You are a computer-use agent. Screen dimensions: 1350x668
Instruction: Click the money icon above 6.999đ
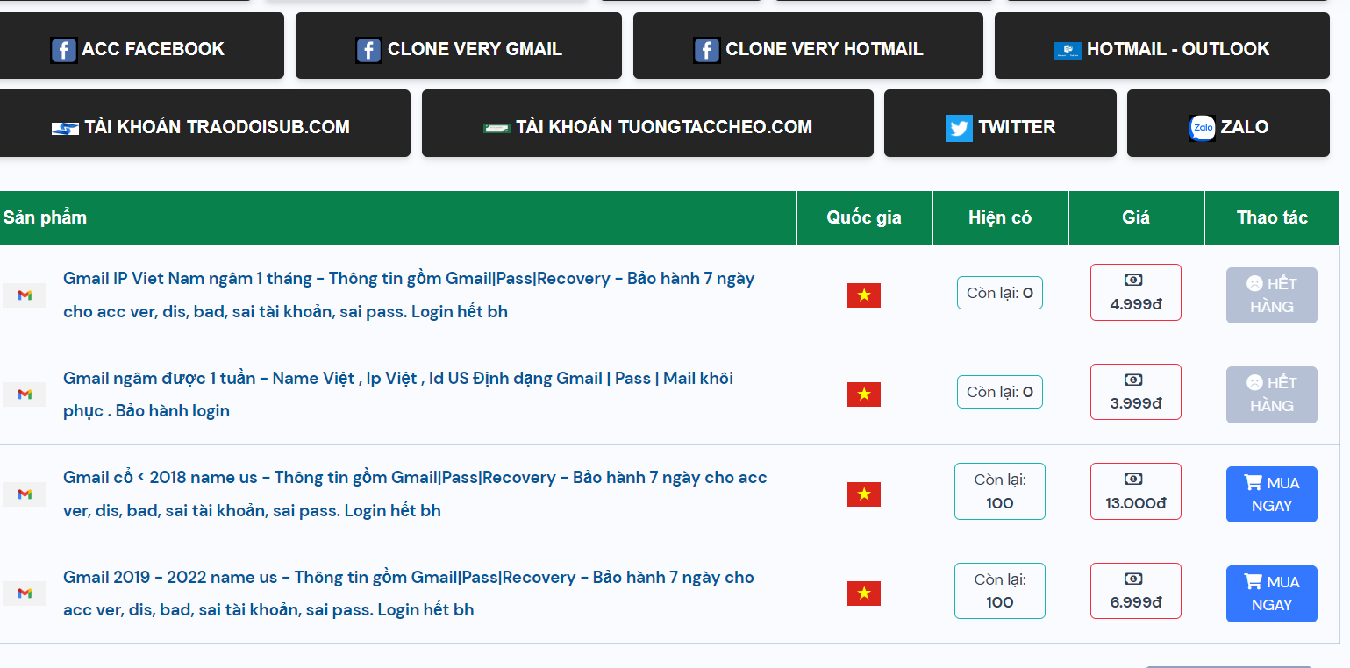1133,579
